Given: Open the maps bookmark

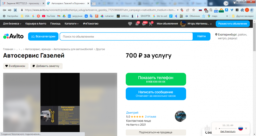Looking at the screenshot, I should pyautogui.click(x=212, y=16).
